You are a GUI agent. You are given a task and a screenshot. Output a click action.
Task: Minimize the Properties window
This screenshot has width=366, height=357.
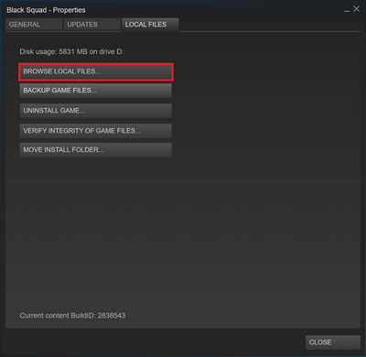click(x=347, y=10)
